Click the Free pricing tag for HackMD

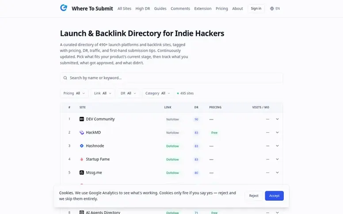point(214,132)
